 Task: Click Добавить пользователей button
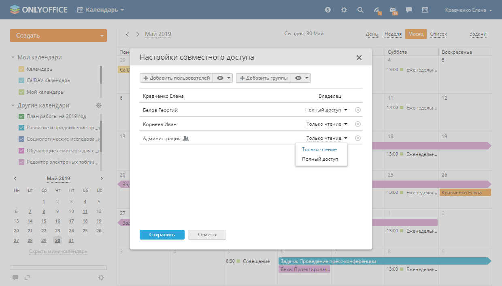pos(176,78)
